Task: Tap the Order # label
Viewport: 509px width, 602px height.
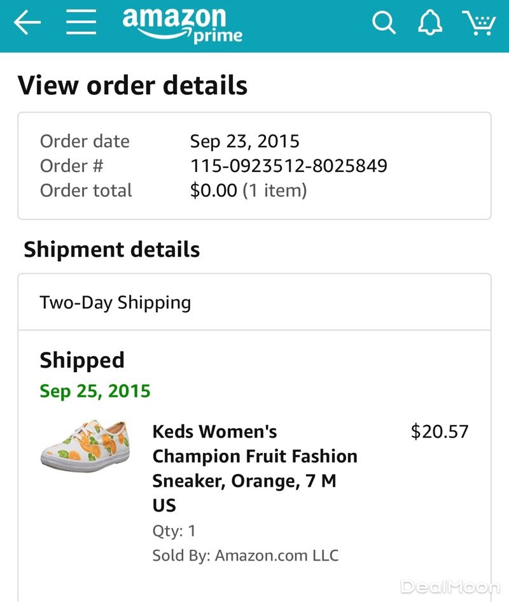Action: (71, 166)
